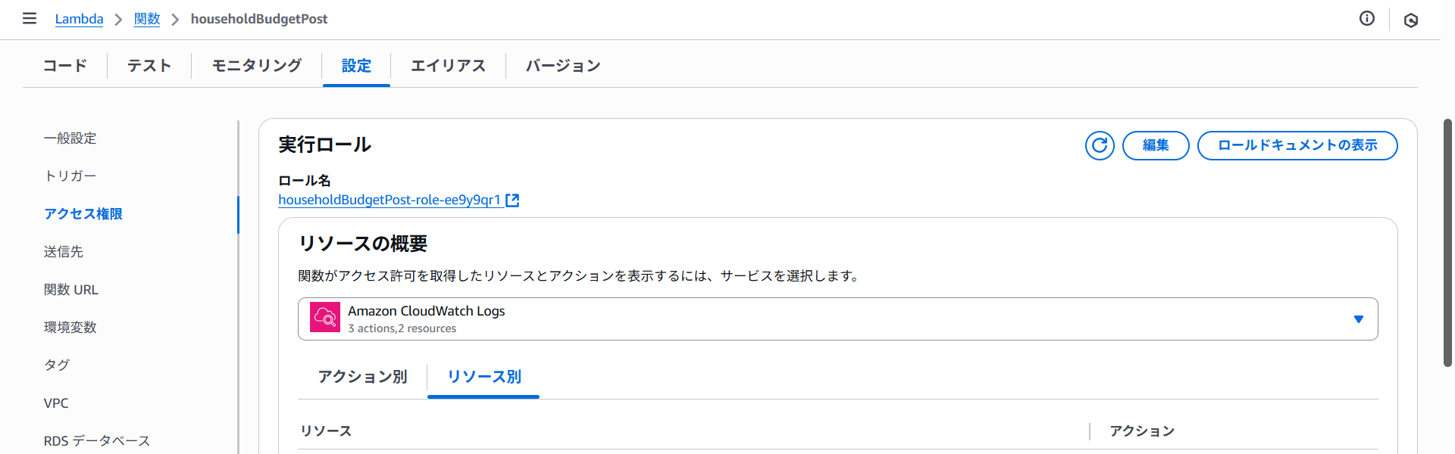This screenshot has width=1455, height=454.
Task: Click the Amazon CloudWatch Logs service icon
Action: (325, 318)
